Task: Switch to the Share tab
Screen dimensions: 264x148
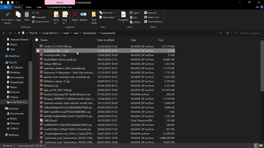Action: click(28, 7)
